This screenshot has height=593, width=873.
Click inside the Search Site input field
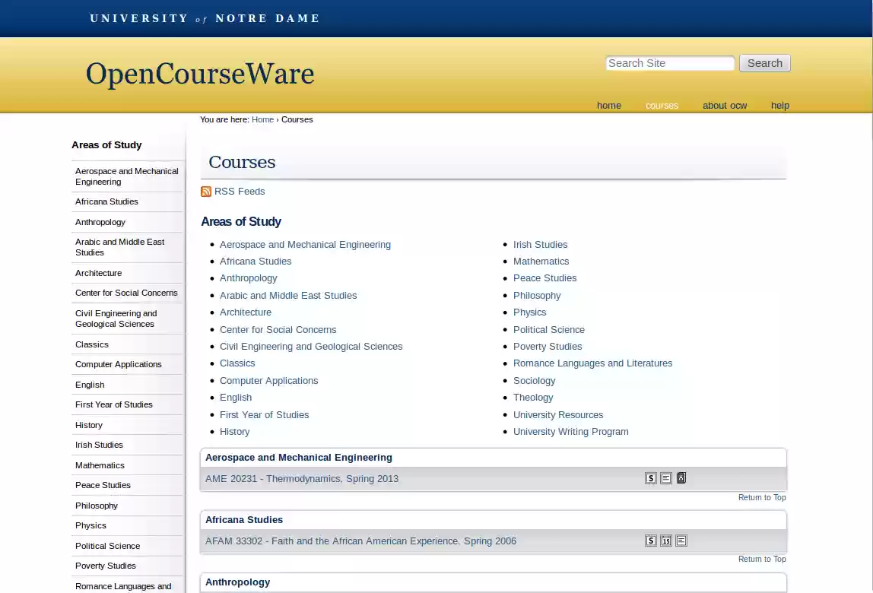[669, 63]
